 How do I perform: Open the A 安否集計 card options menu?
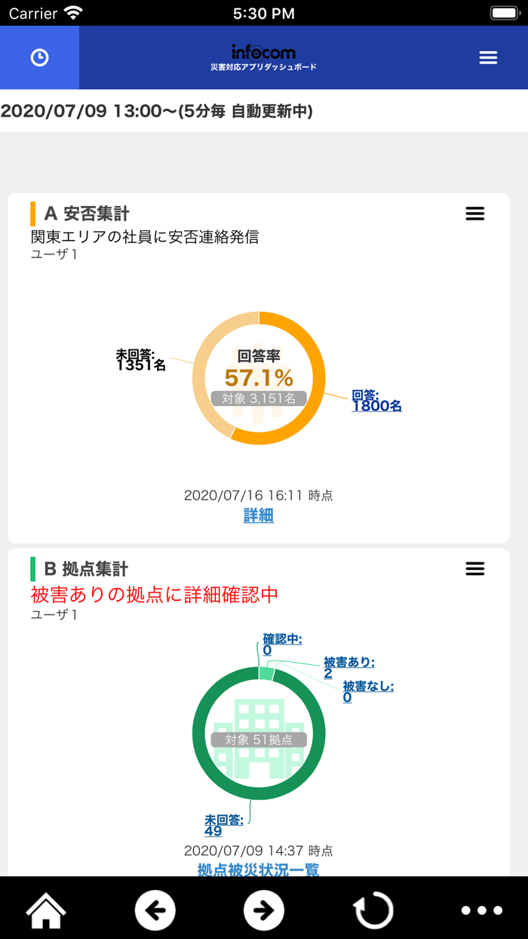click(x=474, y=214)
